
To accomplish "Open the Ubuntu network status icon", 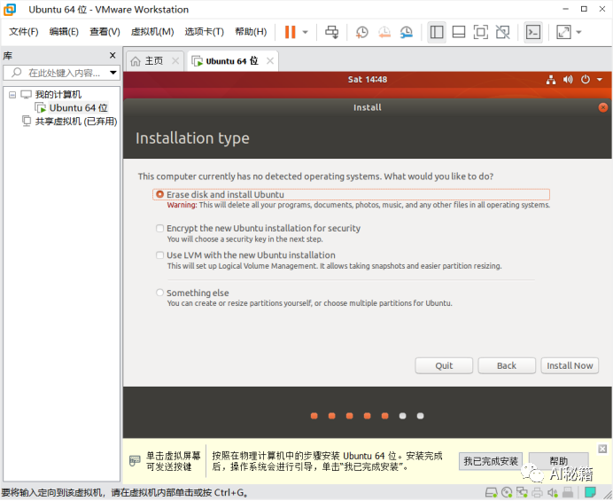I will pos(551,80).
